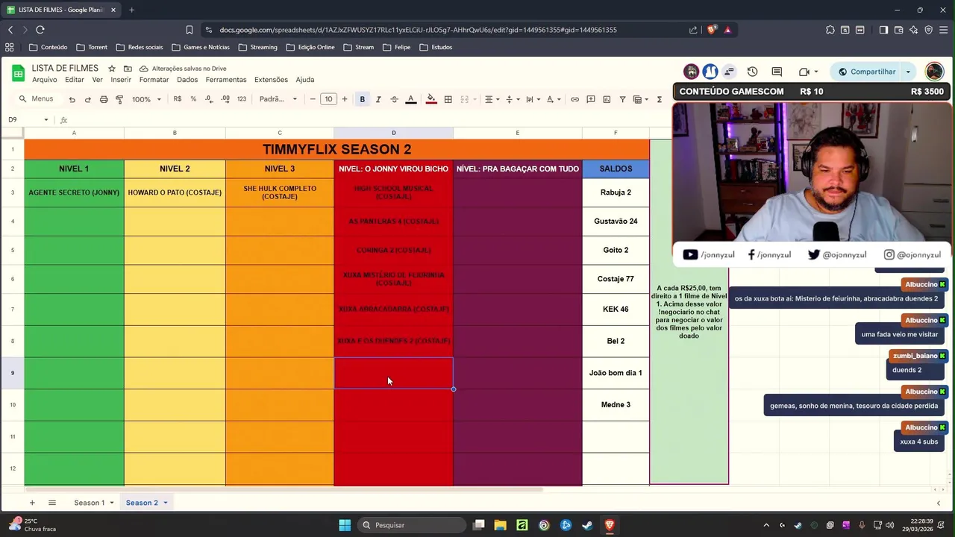Screen dimensions: 955x537
Task: Open Brave Shields lion icon
Action: tap(712, 30)
